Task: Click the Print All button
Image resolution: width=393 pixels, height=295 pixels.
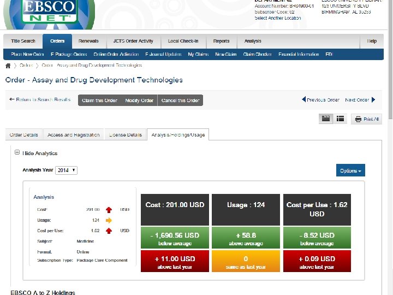Action: [x=366, y=119]
